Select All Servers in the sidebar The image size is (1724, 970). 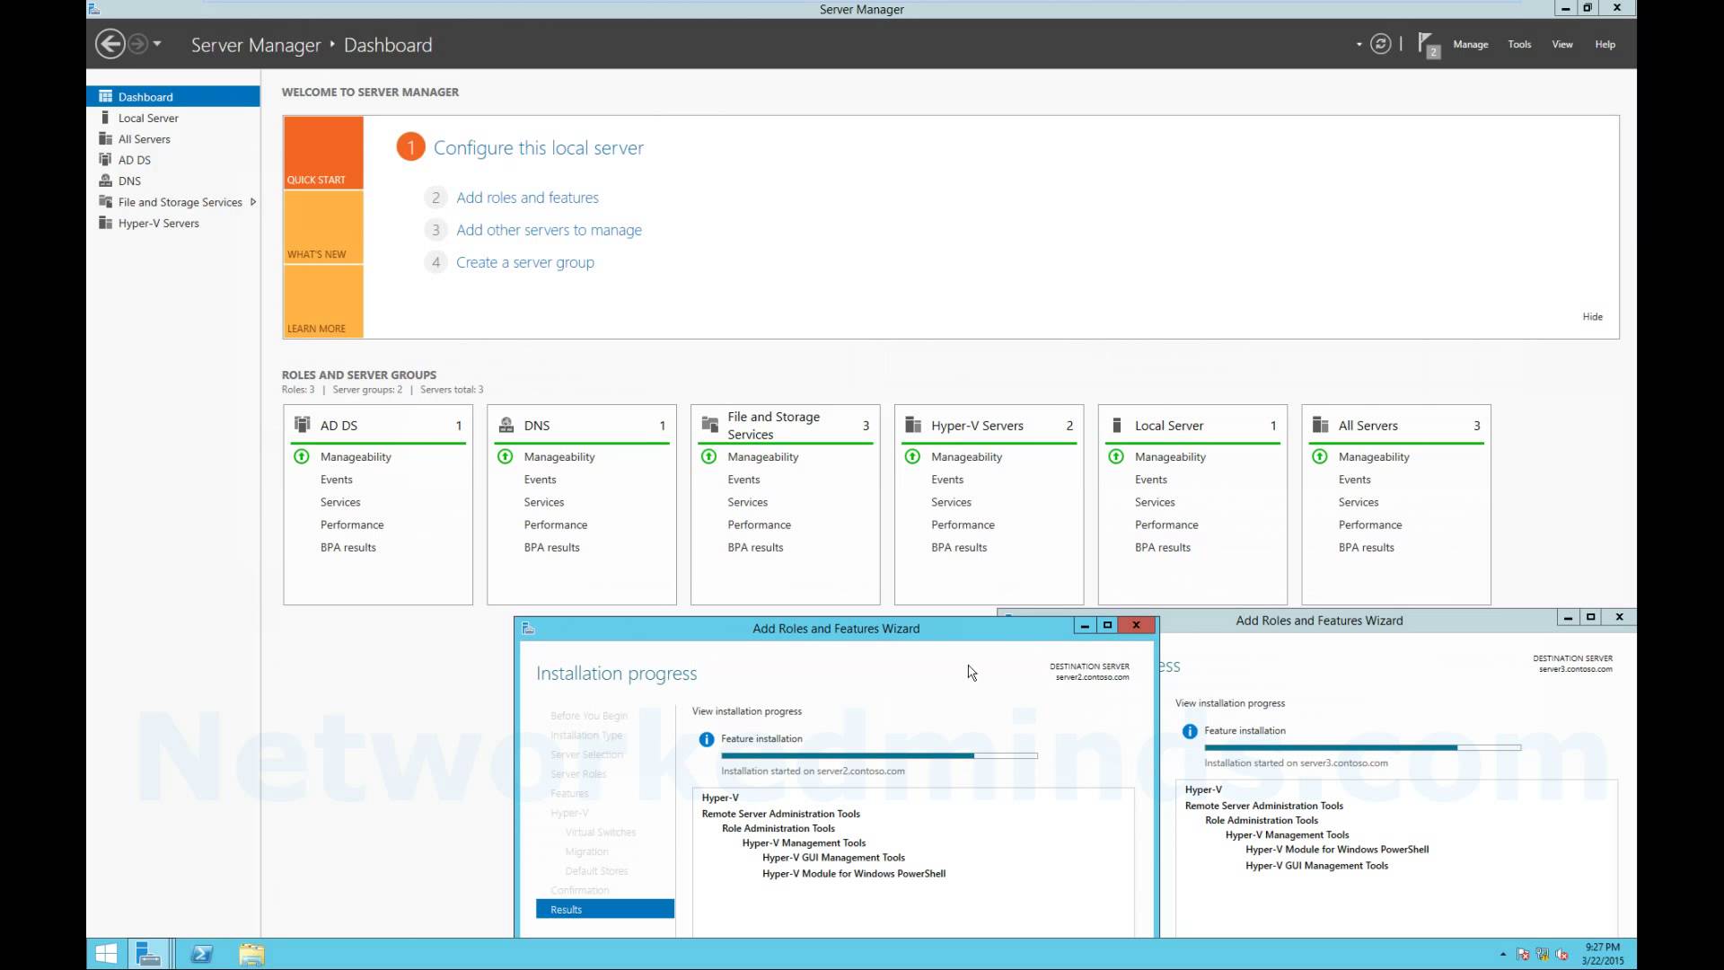[x=173, y=139]
